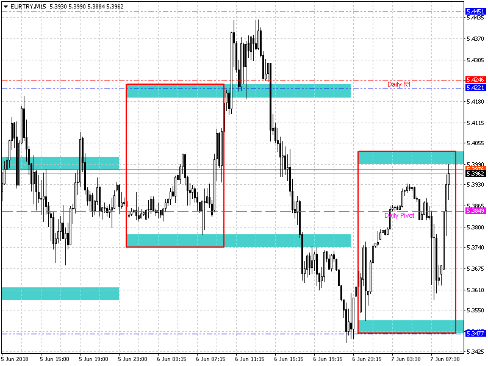Click the dropdown triangle beside EURTRY,M15
The image size is (488, 366).
tap(5, 5)
